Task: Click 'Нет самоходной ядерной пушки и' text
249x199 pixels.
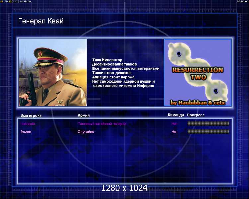Action: pyautogui.click(x=124, y=81)
